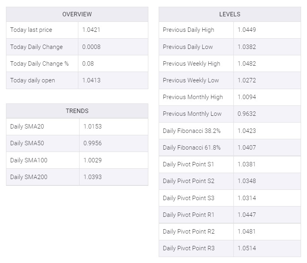307x263 pixels.
Task: Select the Today Daily Change % value 0.08
Action: pos(88,64)
